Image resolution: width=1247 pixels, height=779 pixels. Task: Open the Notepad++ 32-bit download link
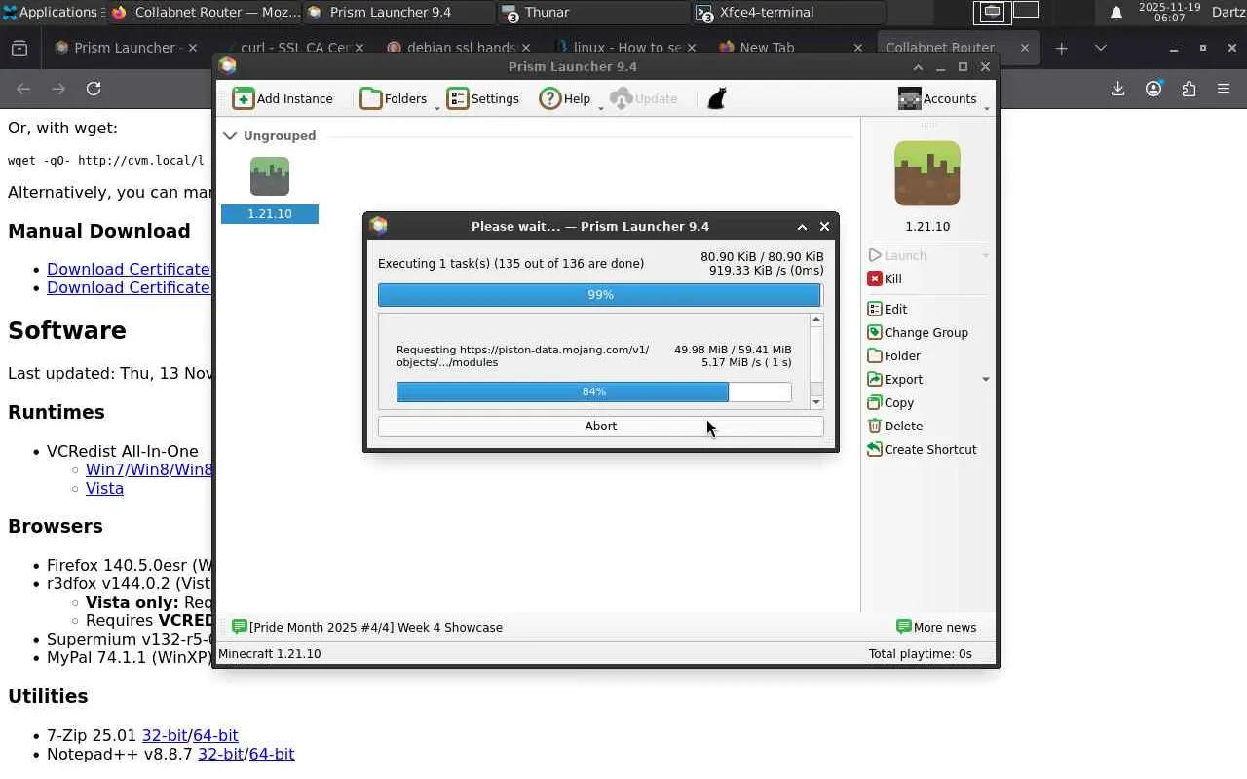coord(220,754)
